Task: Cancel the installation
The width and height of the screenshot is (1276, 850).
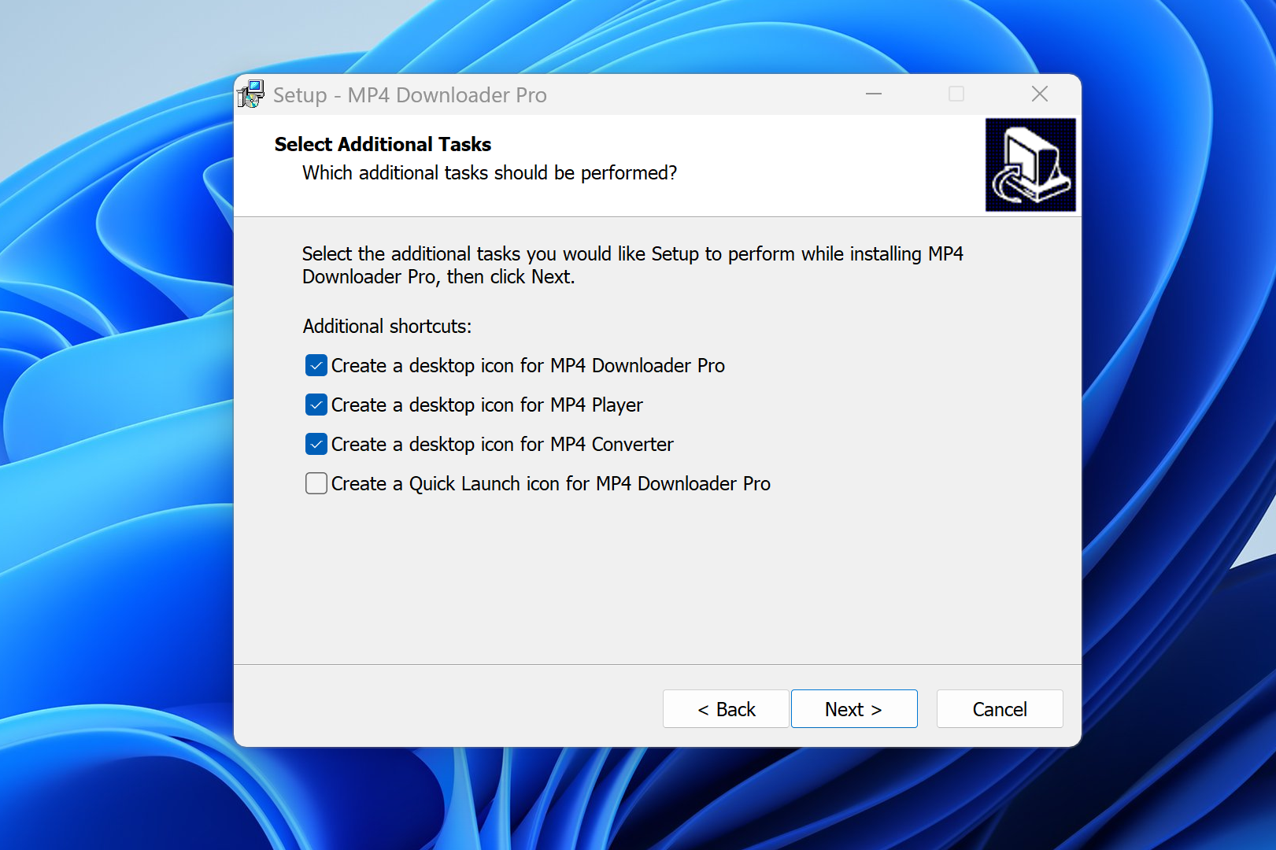Action: (999, 709)
